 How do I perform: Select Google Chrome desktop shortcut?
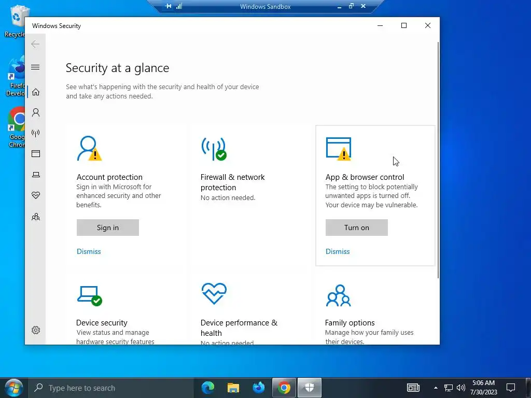16,127
